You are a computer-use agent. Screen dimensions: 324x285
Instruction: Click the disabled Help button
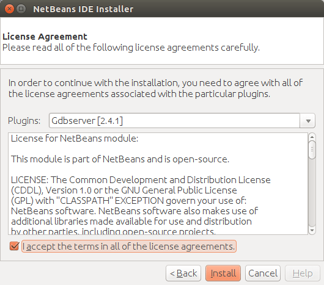pos(303,273)
